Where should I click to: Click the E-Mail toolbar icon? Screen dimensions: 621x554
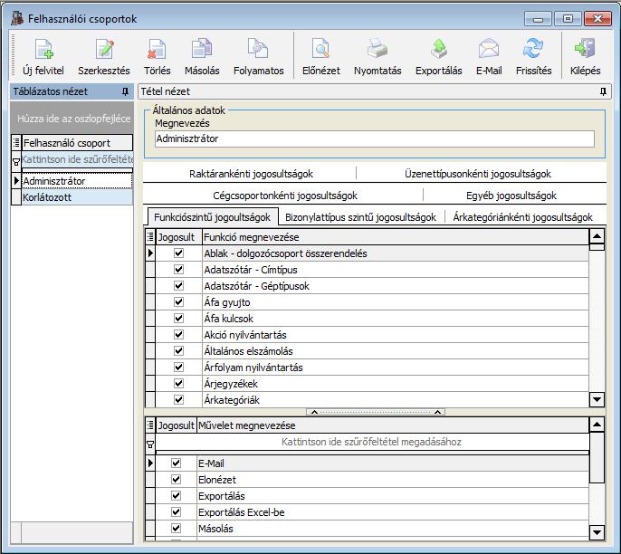tap(489, 49)
